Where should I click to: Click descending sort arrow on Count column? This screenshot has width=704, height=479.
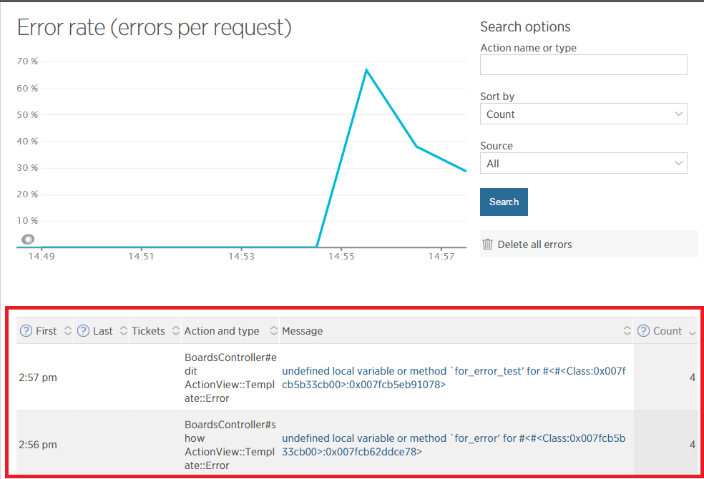(x=692, y=332)
